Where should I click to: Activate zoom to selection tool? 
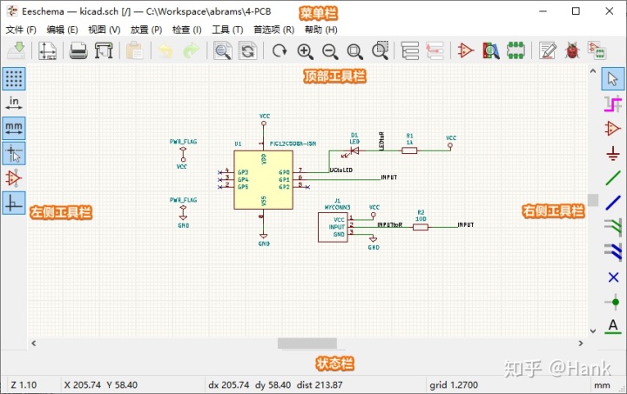click(x=380, y=50)
